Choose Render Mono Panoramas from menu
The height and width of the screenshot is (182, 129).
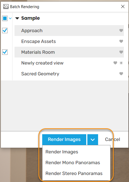[x=73, y=163]
